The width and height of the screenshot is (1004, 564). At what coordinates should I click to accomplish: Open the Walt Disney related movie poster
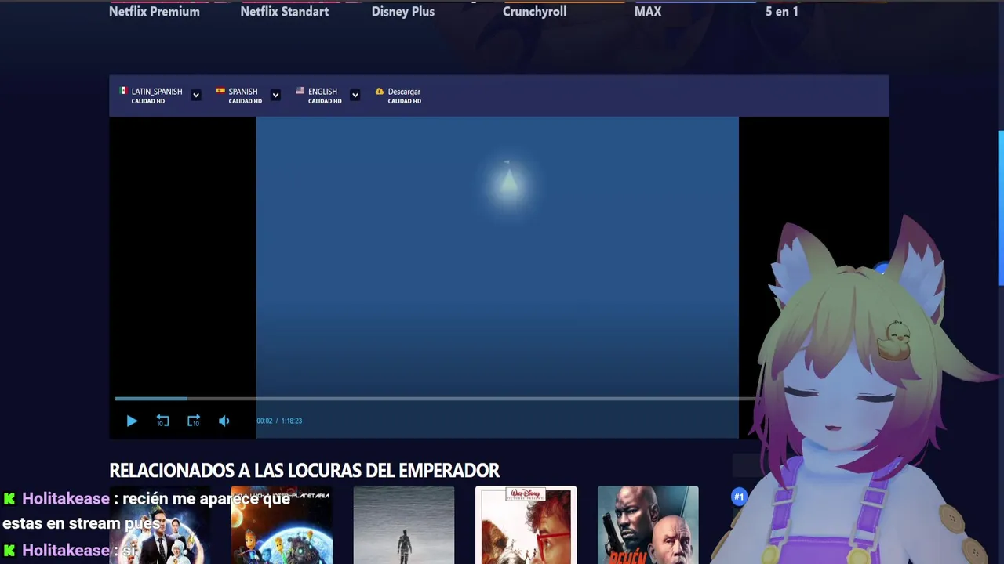(x=526, y=525)
